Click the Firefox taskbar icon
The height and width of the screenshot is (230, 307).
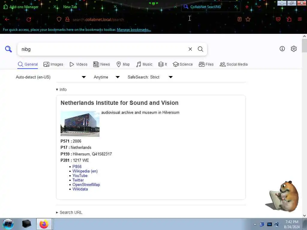(44, 224)
